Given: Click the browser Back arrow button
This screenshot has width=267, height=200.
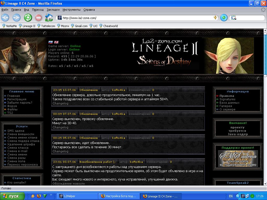Looking at the screenshot, I should point(5,18).
